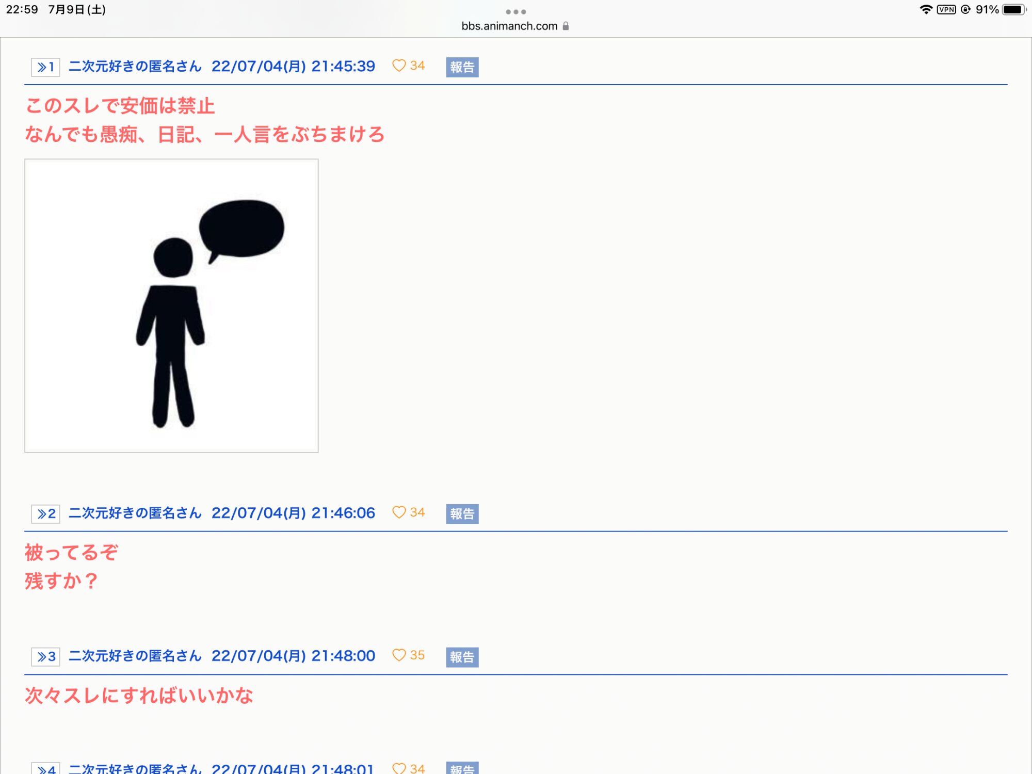Tap the >>1 post number anchor
This screenshot has height=774, width=1032.
pyautogui.click(x=45, y=67)
